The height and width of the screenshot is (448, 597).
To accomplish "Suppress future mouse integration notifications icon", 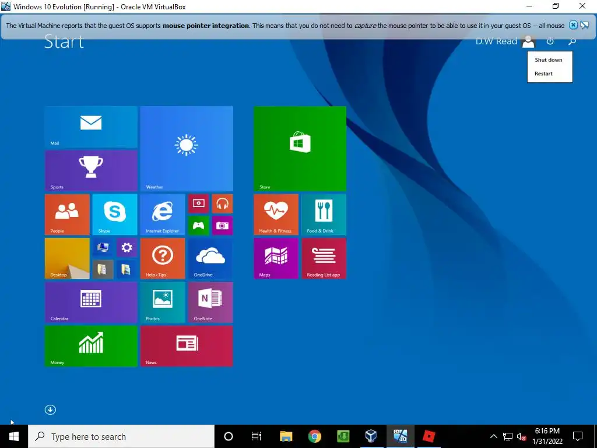I will [585, 25].
